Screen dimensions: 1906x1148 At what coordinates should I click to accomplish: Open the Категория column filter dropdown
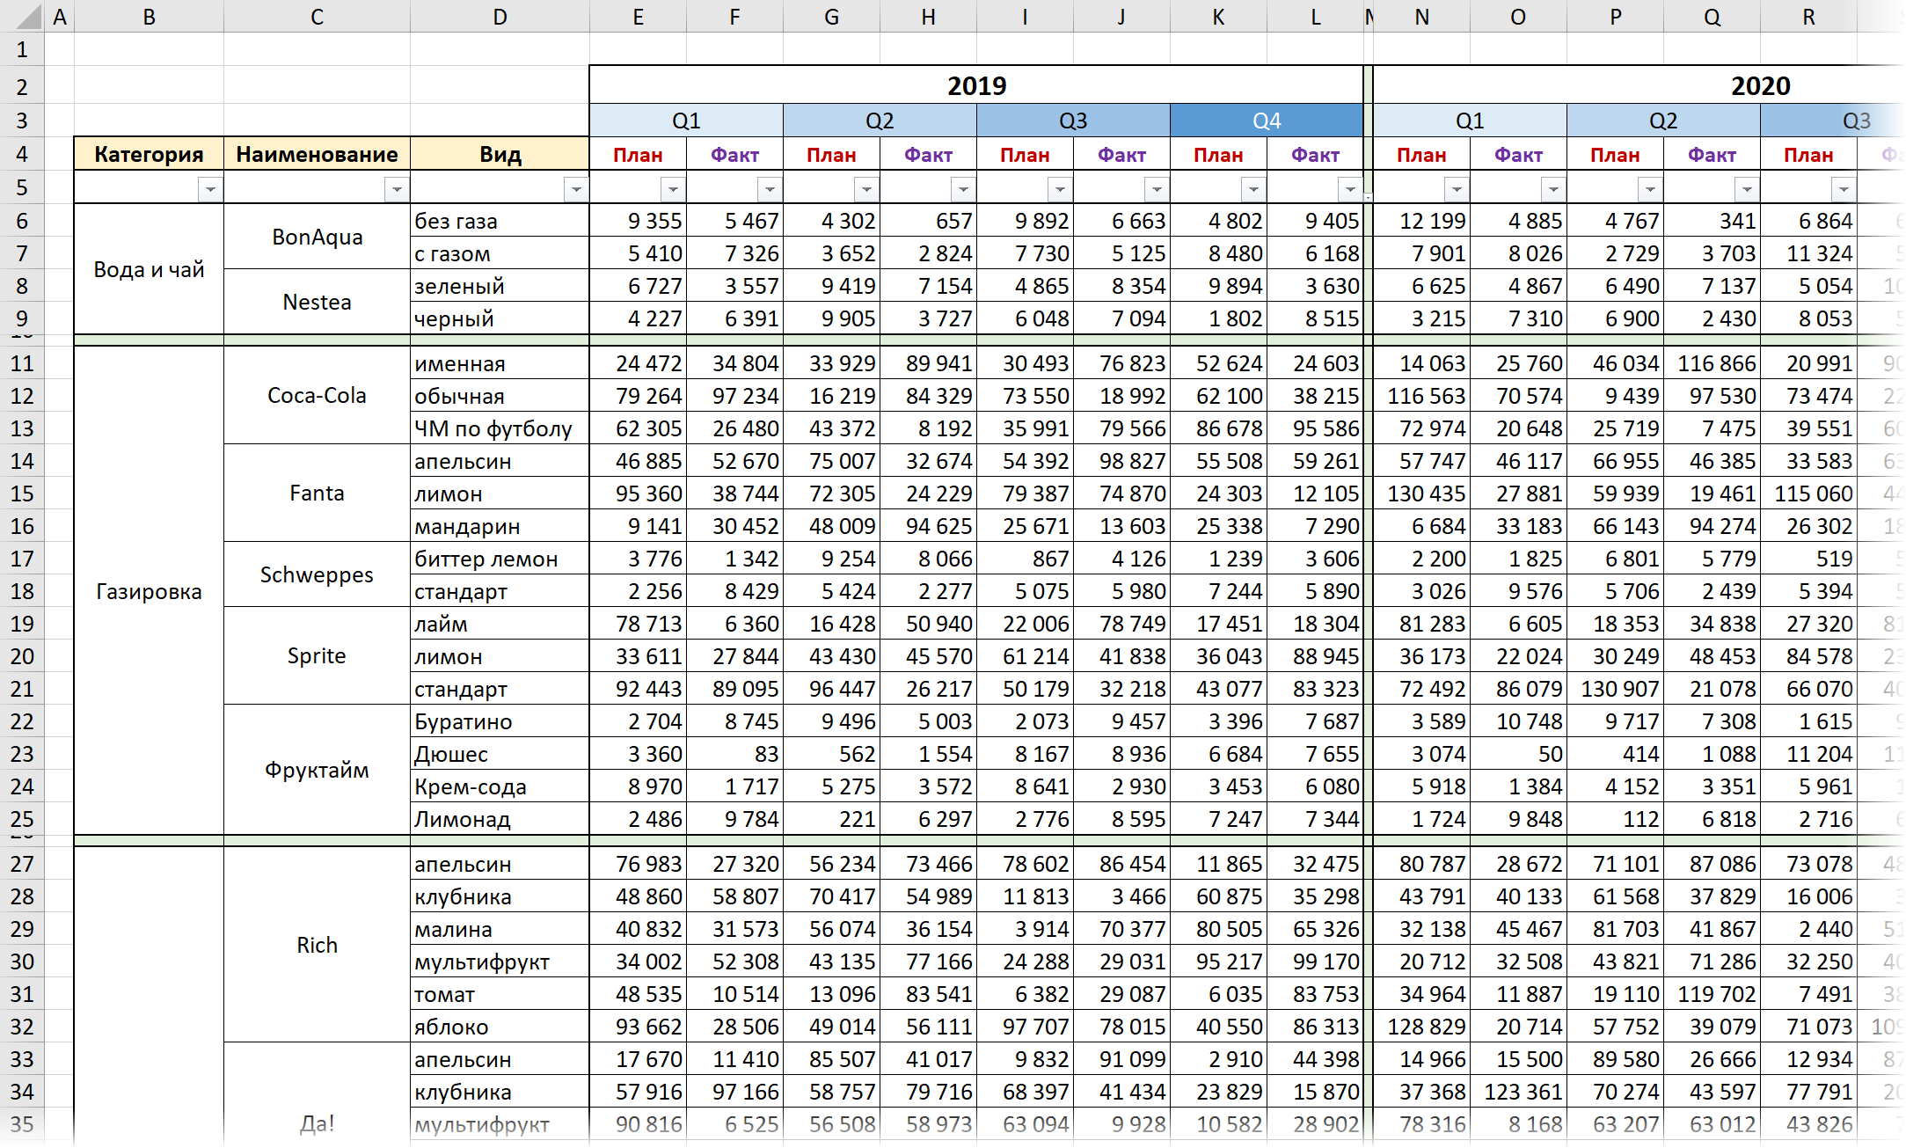pyautogui.click(x=209, y=189)
